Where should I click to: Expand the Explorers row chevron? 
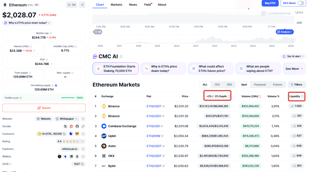click(x=83, y=149)
